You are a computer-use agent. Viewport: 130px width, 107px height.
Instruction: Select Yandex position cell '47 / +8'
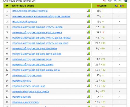tap(102, 27)
